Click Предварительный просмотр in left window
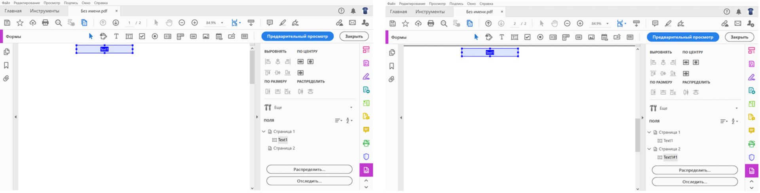The width and height of the screenshot is (760, 193). tap(297, 36)
